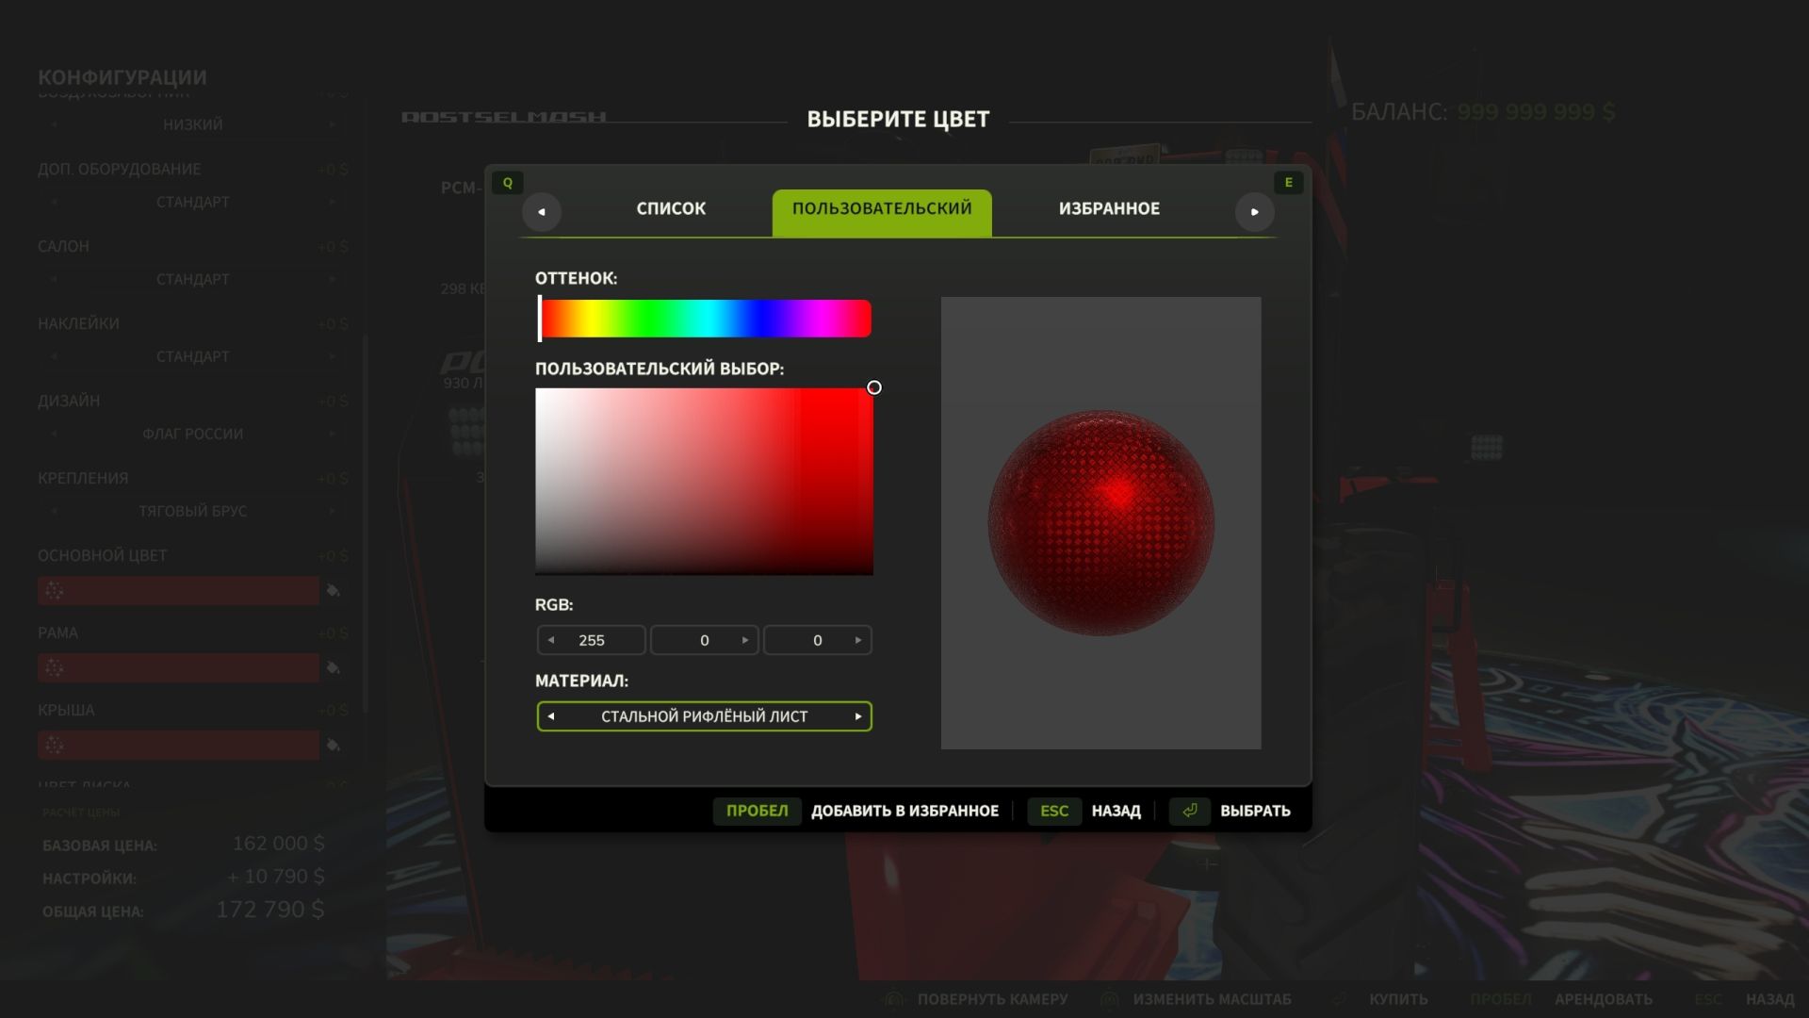Open next material with МАТЕРИАЛ right arrow
Image resolution: width=1809 pixels, height=1018 pixels.
coord(858,716)
